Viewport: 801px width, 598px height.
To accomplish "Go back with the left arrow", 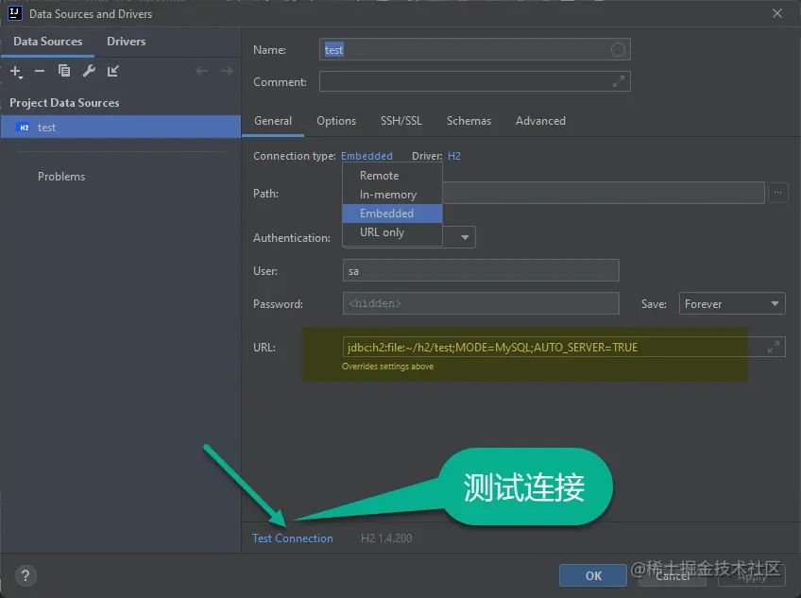I will [202, 71].
